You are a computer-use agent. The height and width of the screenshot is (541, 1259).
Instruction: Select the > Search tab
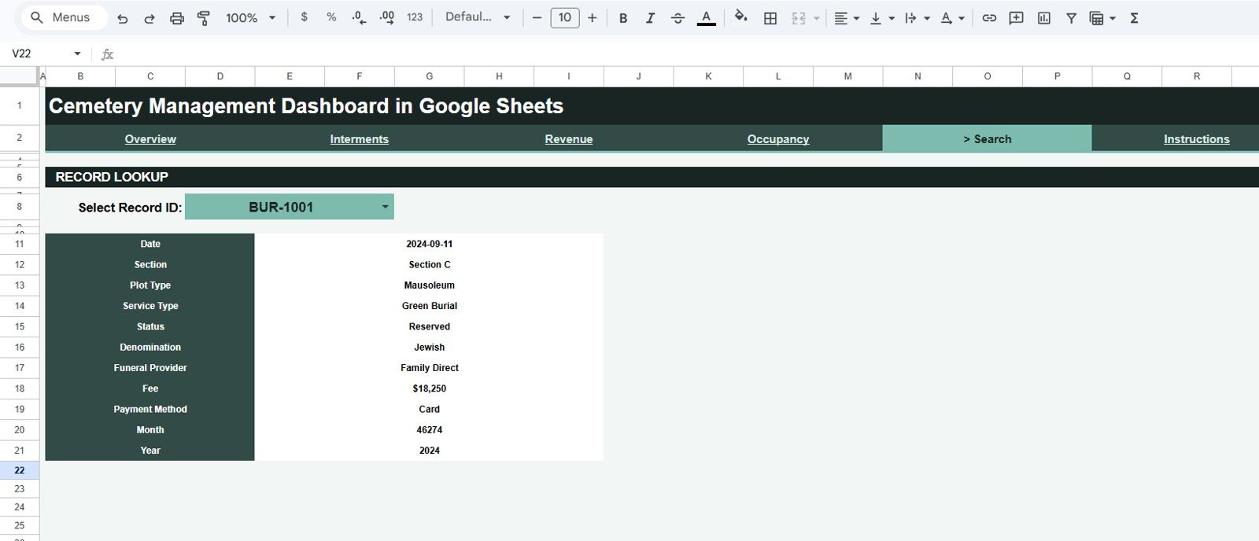point(987,138)
